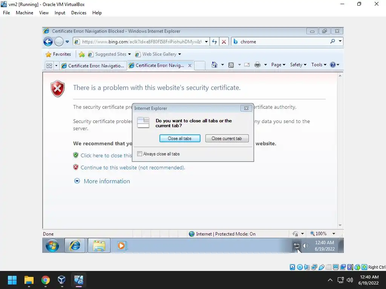Check Always close all tabs checkbox
This screenshot has height=289, width=386.
point(139,154)
